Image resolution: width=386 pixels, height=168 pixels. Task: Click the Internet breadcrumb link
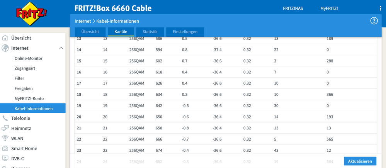click(x=82, y=21)
